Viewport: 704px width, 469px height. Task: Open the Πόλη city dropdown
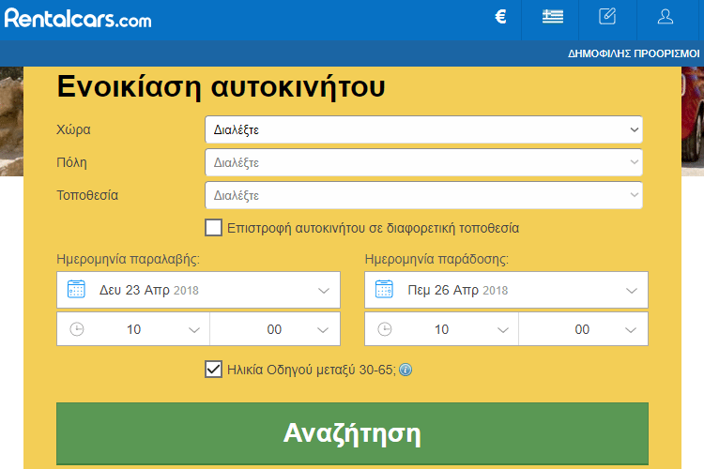click(x=423, y=162)
